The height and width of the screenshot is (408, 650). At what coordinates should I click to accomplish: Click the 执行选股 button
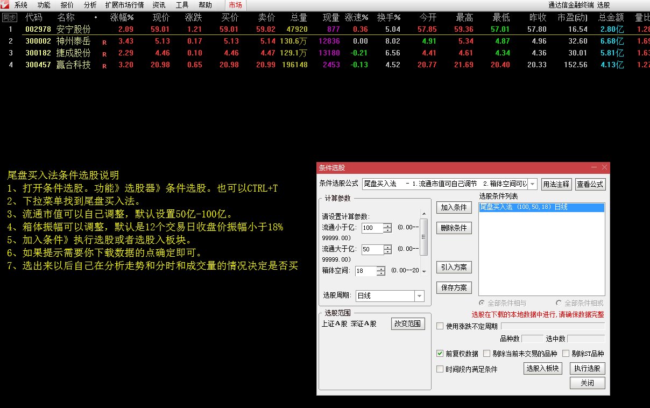click(x=587, y=369)
